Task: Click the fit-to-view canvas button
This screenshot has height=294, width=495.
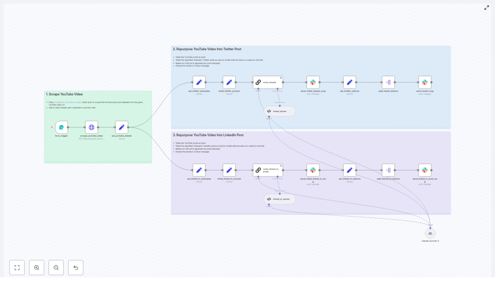Action: [17, 267]
